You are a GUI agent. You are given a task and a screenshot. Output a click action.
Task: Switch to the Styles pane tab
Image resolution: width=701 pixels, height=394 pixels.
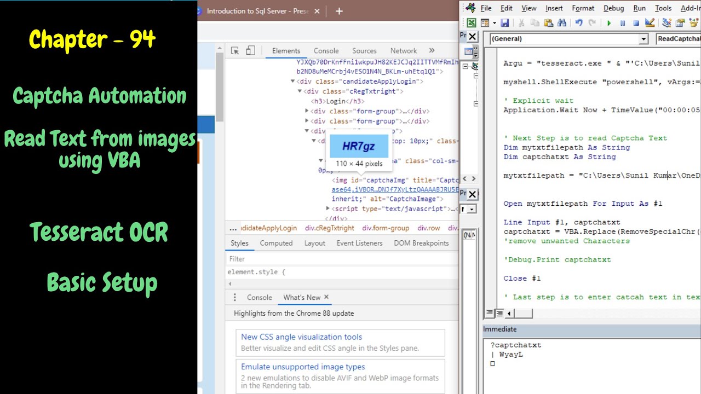239,243
